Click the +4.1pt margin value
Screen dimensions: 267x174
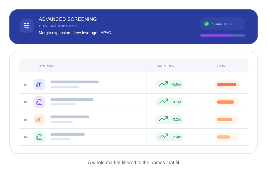(x=176, y=102)
